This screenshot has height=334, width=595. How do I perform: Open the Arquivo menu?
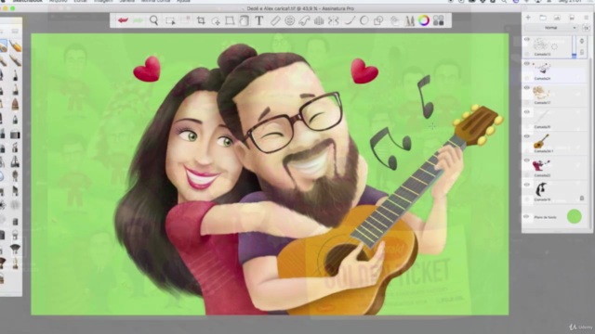[x=58, y=2]
